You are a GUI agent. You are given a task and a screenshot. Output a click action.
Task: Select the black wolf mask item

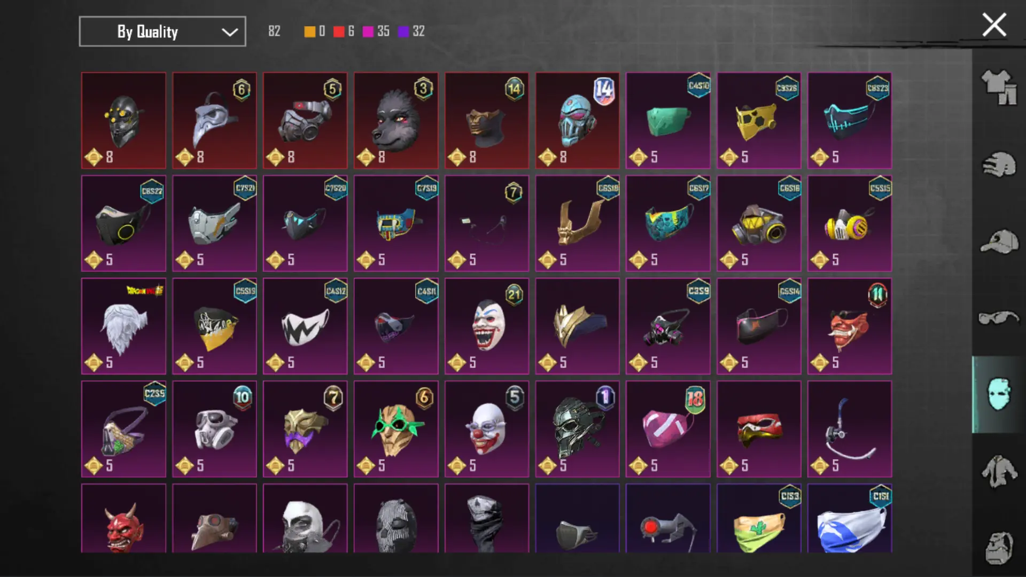coord(396,121)
